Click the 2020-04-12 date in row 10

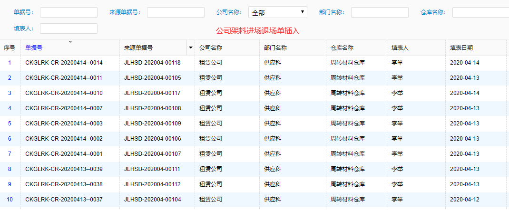click(x=465, y=199)
